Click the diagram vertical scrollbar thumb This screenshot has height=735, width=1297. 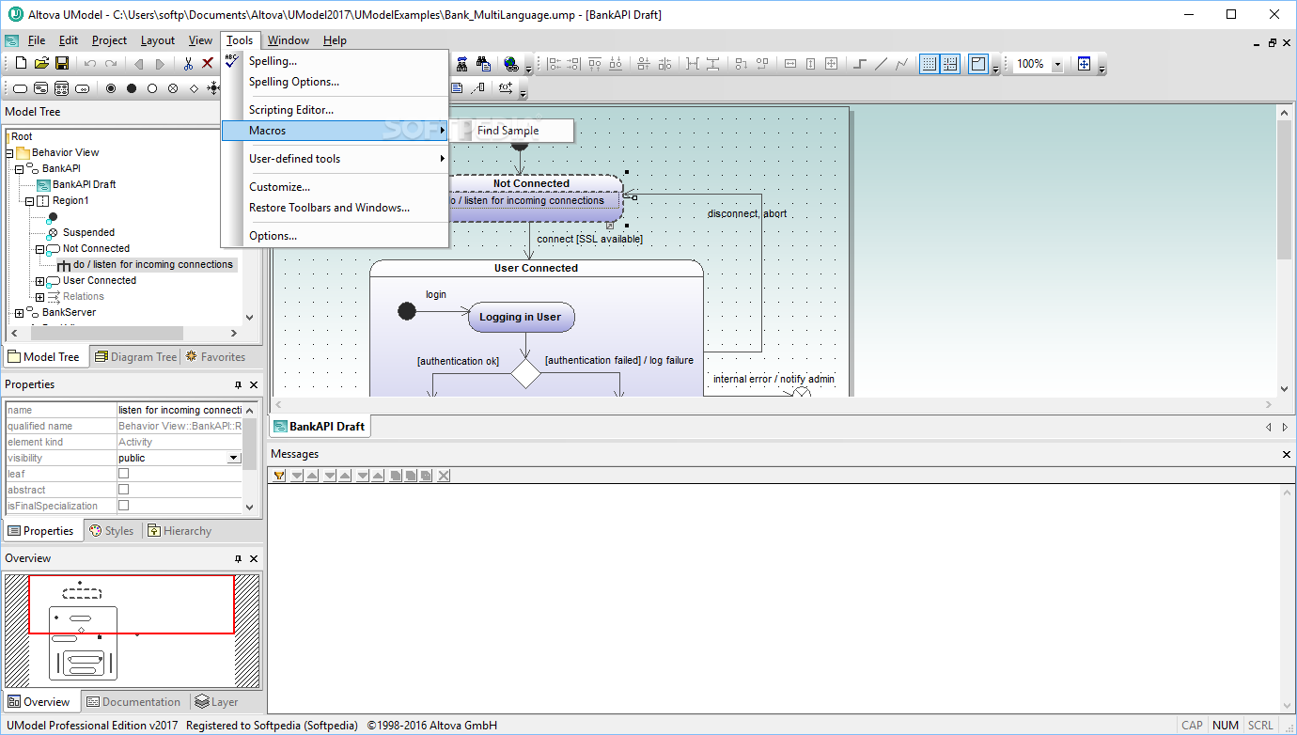(1285, 191)
